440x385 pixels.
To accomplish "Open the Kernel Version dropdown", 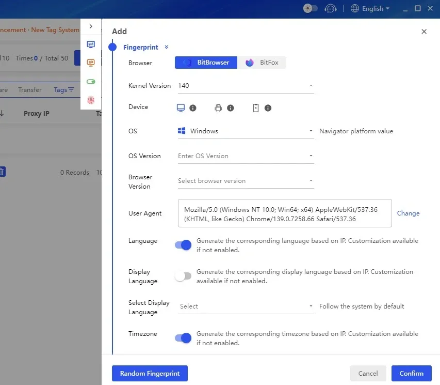I will click(246, 86).
